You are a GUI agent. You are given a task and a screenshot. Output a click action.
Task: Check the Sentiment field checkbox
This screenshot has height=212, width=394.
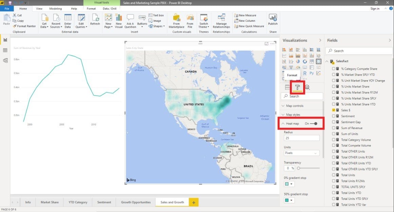pos(333,116)
